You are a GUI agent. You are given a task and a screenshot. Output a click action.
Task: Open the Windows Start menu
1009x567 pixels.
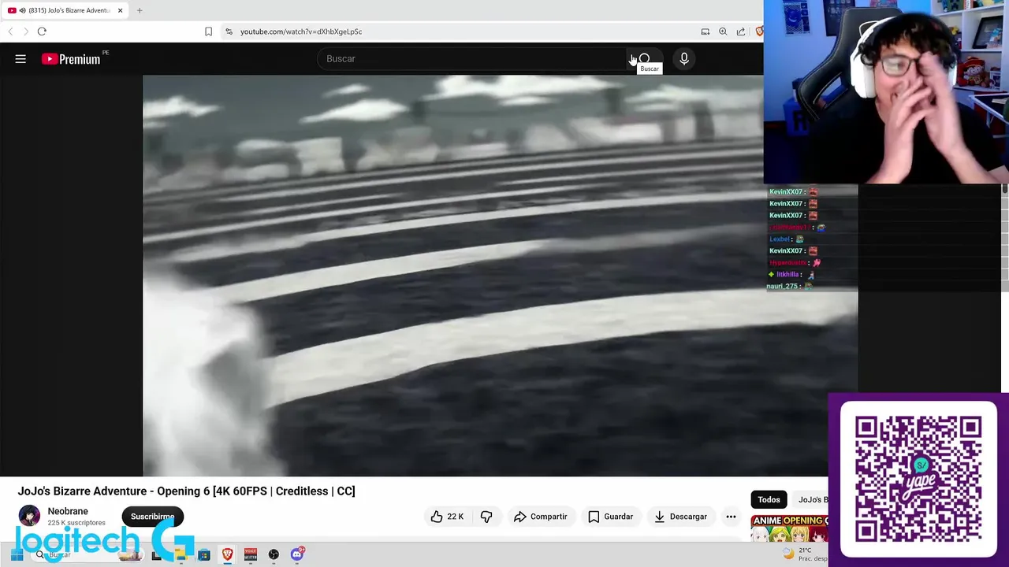pos(17,554)
